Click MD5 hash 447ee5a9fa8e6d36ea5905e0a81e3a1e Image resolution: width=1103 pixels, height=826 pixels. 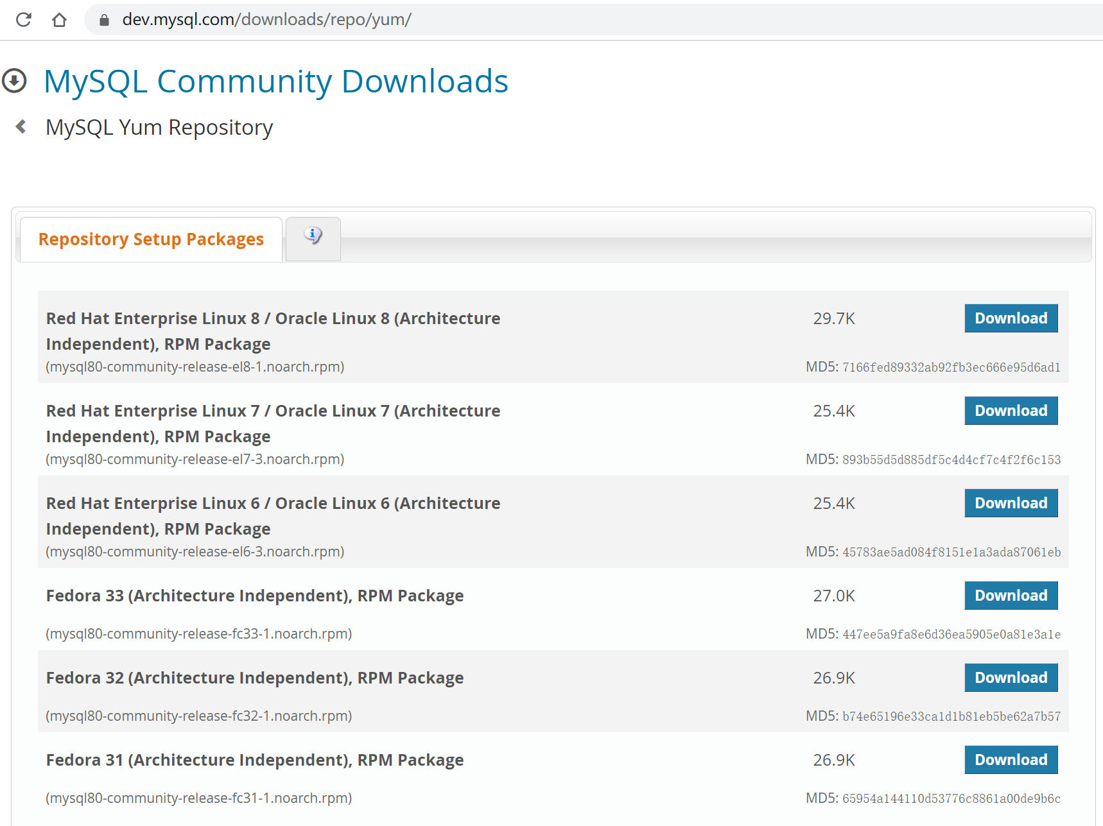(x=951, y=634)
